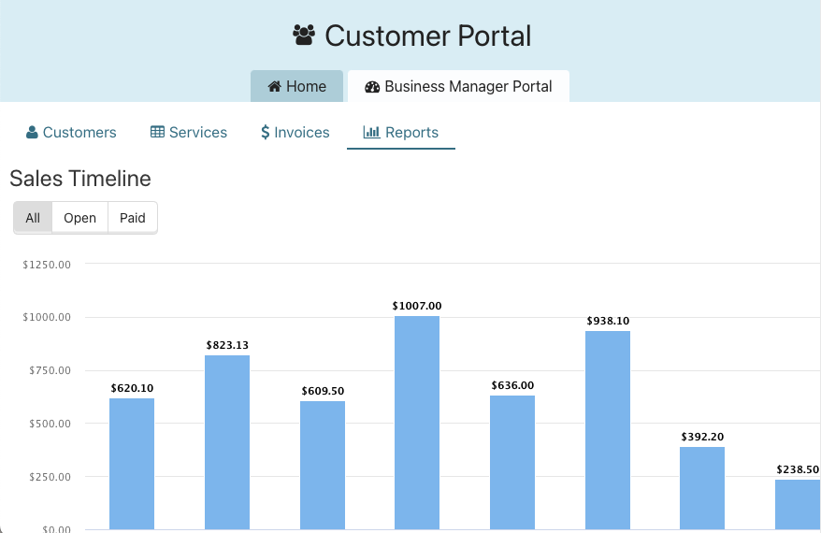Screen dimensions: 821x533
Task: Click the dashboard gauge icon on Business Manager Portal
Action: [372, 86]
